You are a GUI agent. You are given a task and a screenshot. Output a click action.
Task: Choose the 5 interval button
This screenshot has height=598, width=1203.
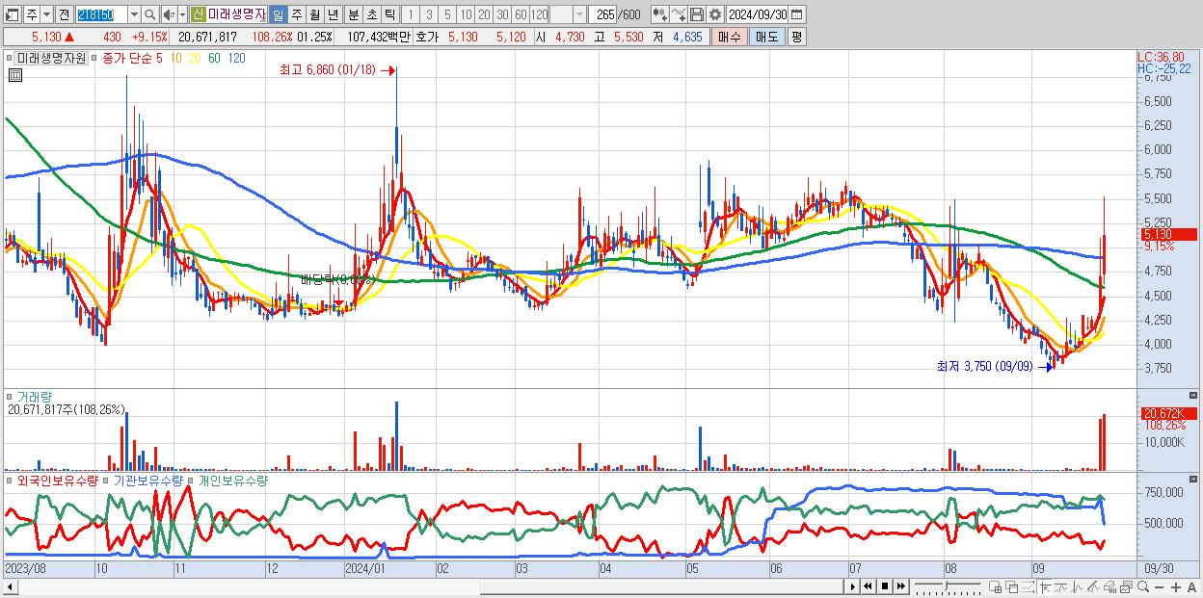tap(447, 14)
